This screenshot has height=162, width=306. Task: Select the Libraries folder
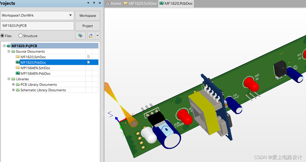click(22, 79)
